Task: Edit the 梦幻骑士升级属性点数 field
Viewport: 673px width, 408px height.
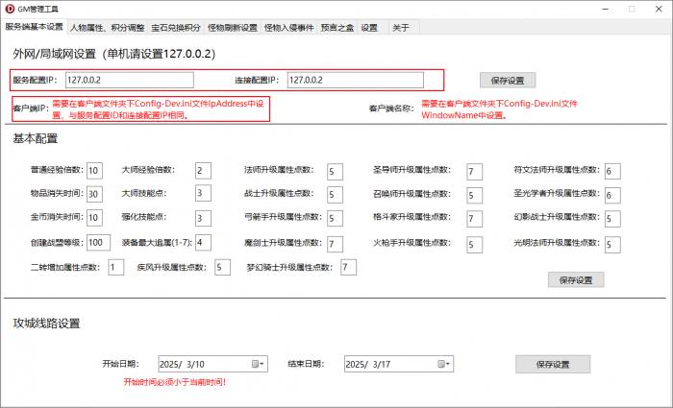Action: tap(348, 268)
